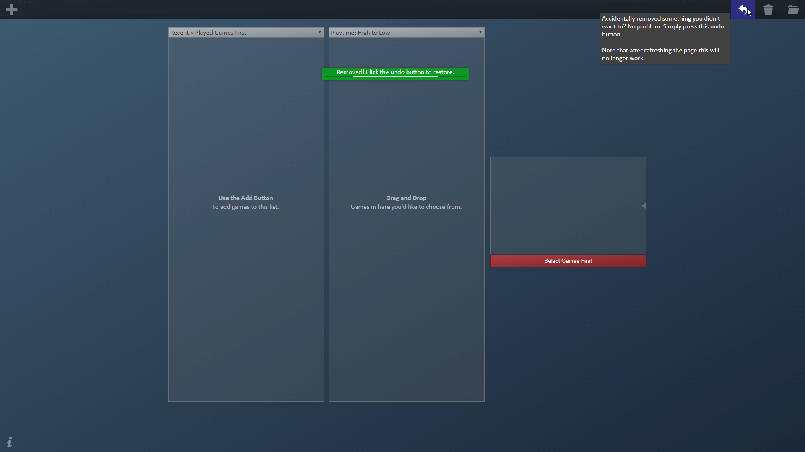Click the plus icon to add games
This screenshot has height=452, width=805.
click(12, 9)
